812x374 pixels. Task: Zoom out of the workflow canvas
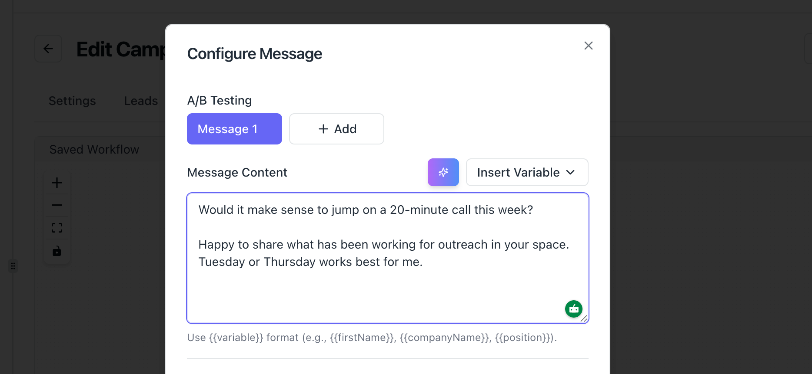point(57,205)
